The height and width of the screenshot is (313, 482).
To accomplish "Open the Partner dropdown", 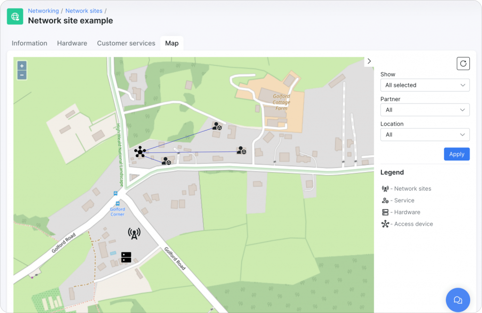I will [425, 110].
